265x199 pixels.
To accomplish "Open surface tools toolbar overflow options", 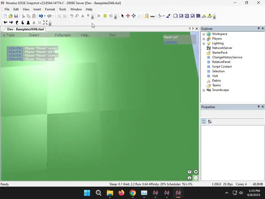I will coord(214,17).
